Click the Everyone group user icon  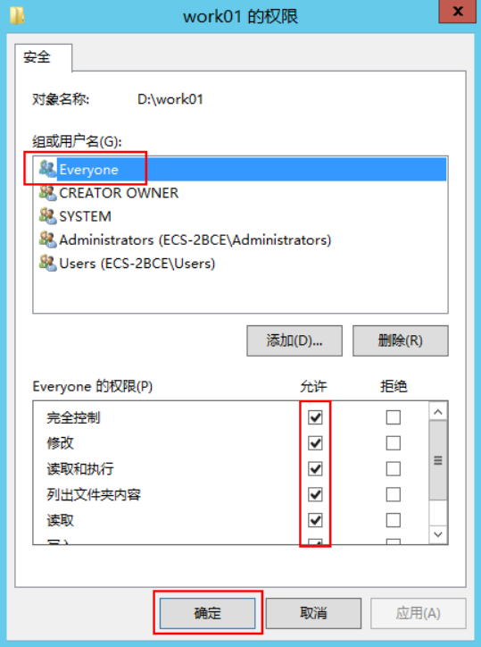click(47, 169)
